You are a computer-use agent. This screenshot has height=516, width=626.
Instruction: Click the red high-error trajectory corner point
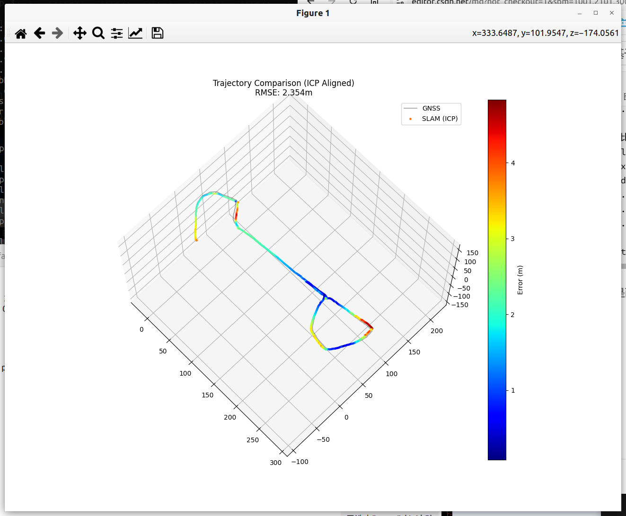click(x=371, y=327)
